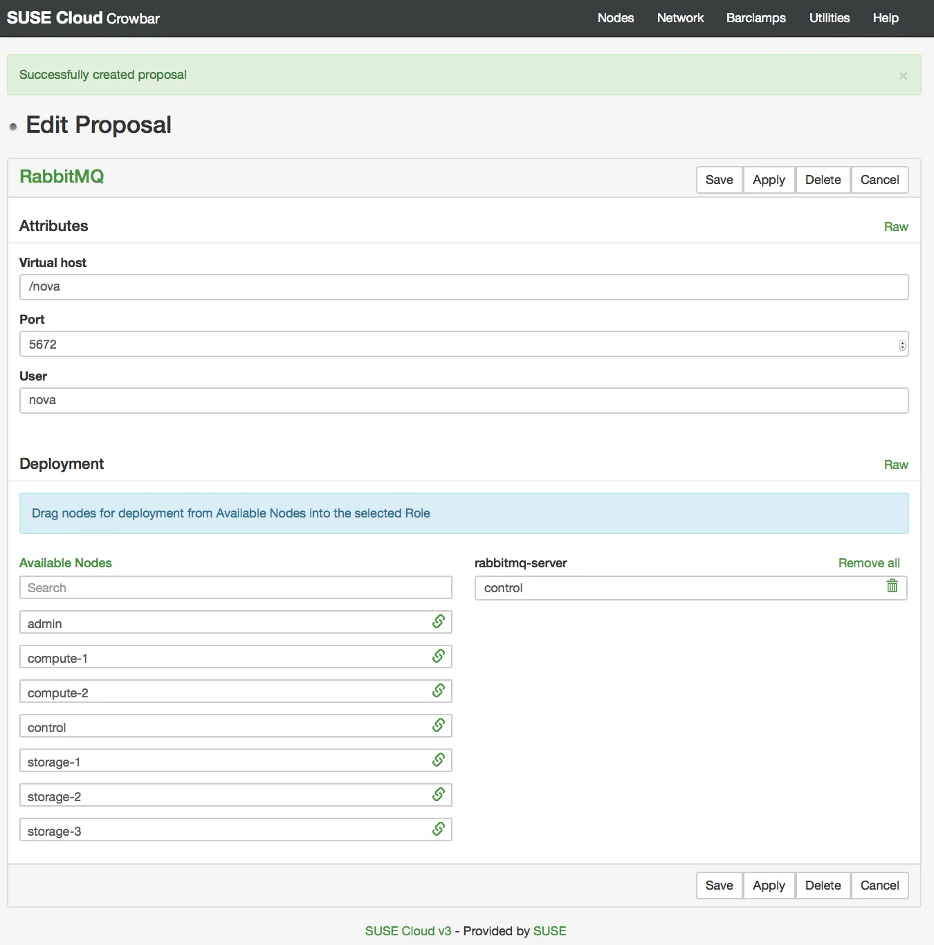Click the bottom Save button
The height and width of the screenshot is (945, 934).
pyautogui.click(x=719, y=886)
